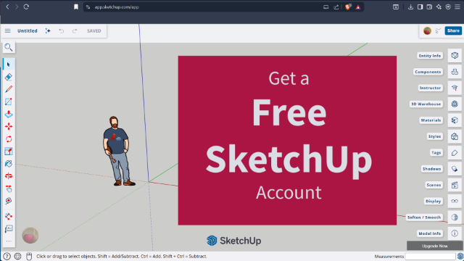Activate the Select arrow tool
Screen dimensions: 464x261
click(x=9, y=65)
